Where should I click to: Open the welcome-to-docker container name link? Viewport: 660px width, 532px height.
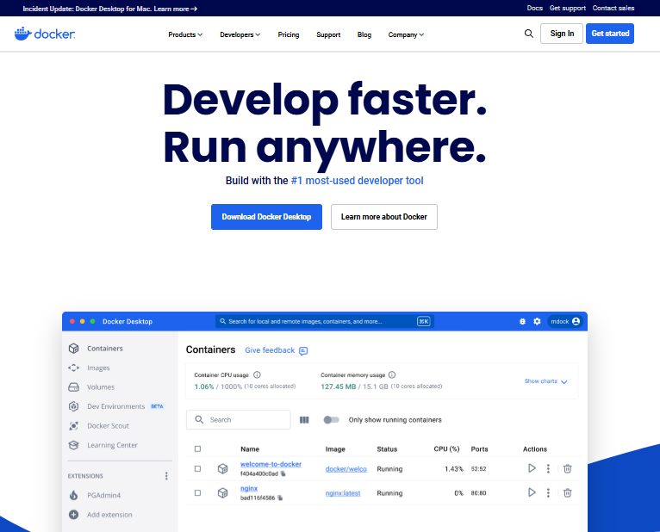click(x=271, y=464)
